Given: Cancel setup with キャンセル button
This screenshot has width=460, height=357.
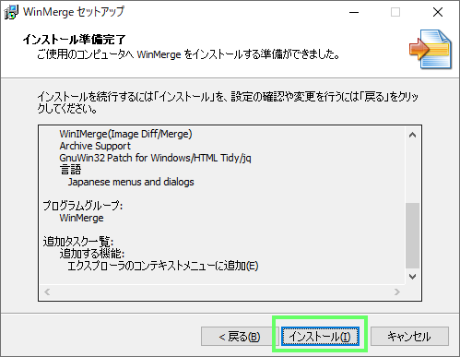Looking at the screenshot, I should tap(409, 337).
